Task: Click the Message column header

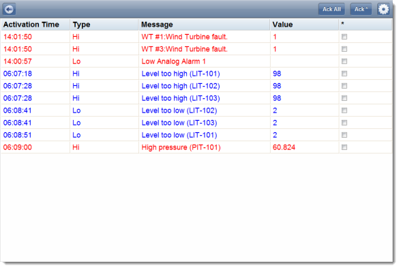Action: pos(205,25)
